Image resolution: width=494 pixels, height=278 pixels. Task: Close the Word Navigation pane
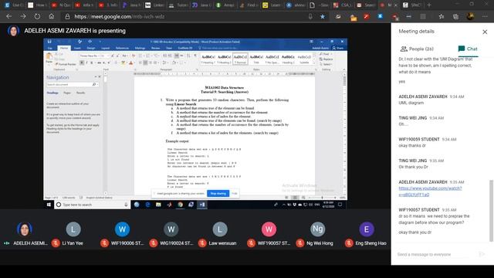tap(100, 77)
